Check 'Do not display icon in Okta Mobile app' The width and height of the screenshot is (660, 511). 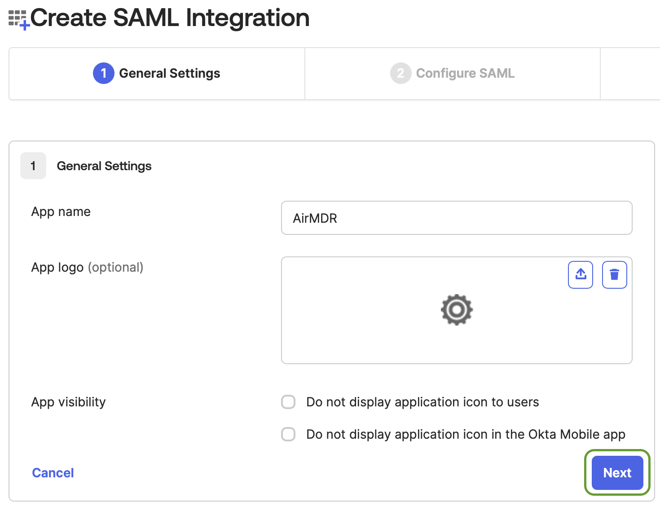[x=288, y=434]
